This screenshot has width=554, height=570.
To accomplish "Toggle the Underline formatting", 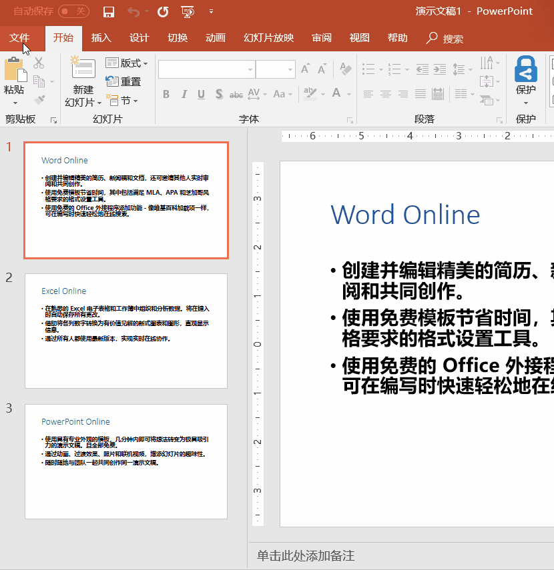I will [201, 93].
